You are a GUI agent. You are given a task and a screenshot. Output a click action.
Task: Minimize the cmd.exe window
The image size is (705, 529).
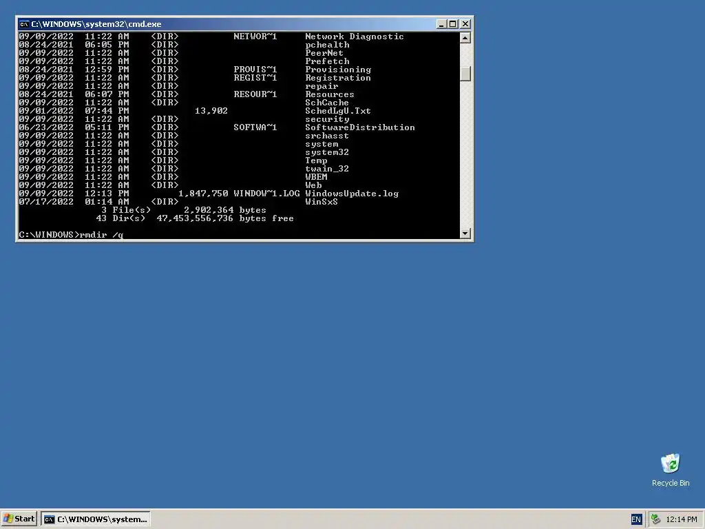pyautogui.click(x=441, y=24)
